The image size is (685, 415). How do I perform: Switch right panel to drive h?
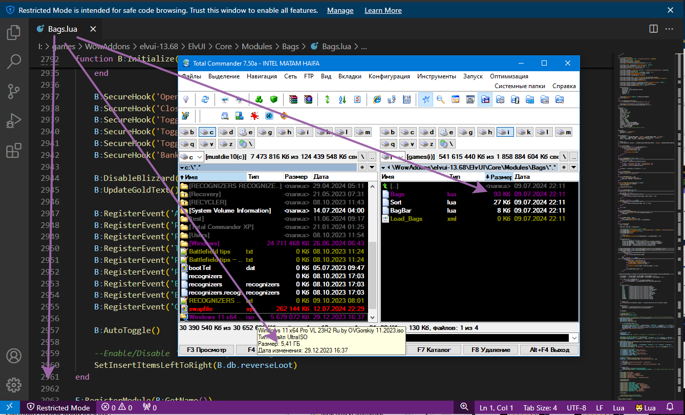486,132
